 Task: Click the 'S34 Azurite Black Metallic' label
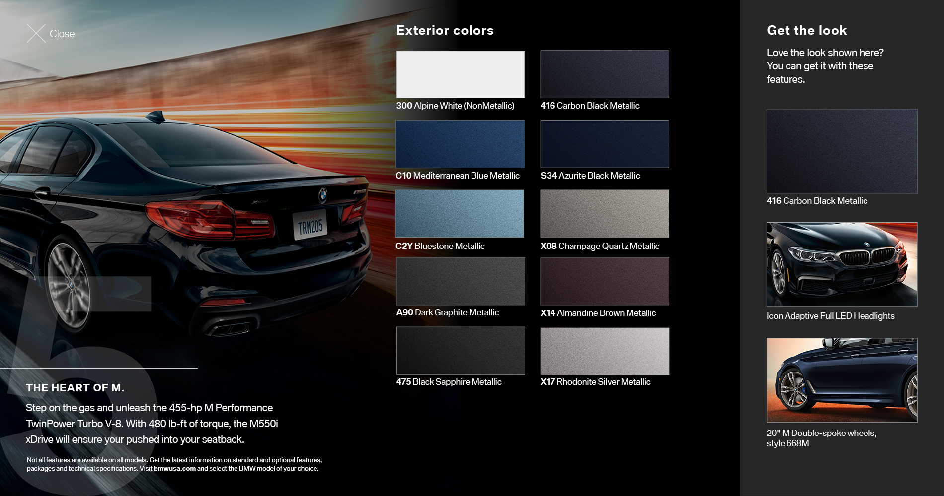[590, 176]
